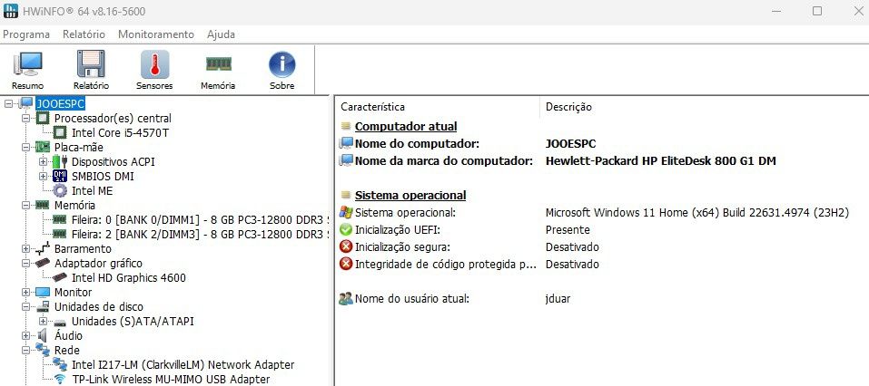Expand the SMBIOS DMI node
The height and width of the screenshot is (386, 869).
44,177
